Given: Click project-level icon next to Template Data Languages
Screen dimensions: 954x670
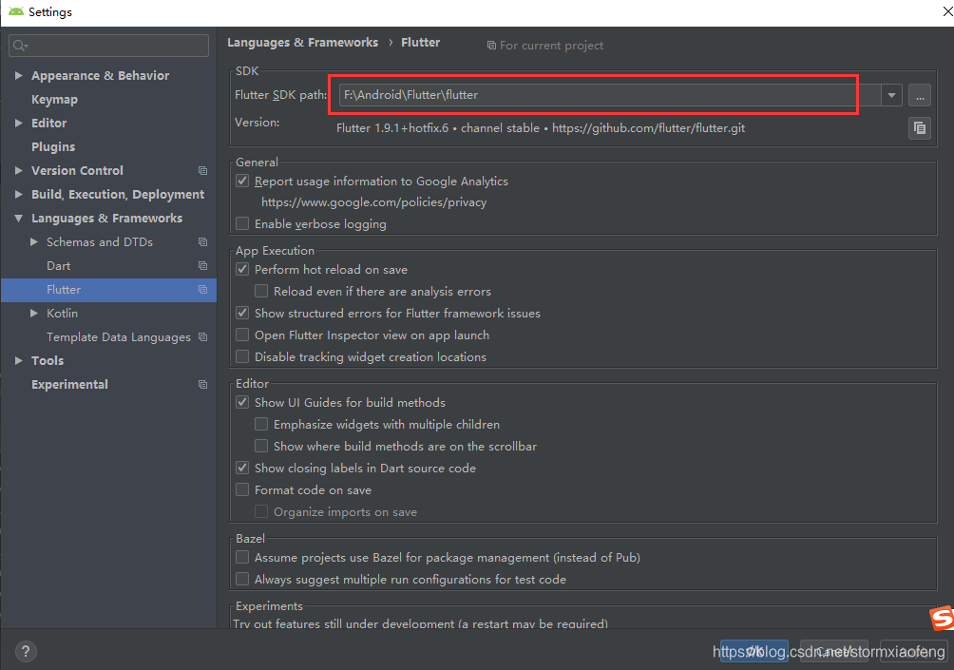Looking at the screenshot, I should coord(202,337).
